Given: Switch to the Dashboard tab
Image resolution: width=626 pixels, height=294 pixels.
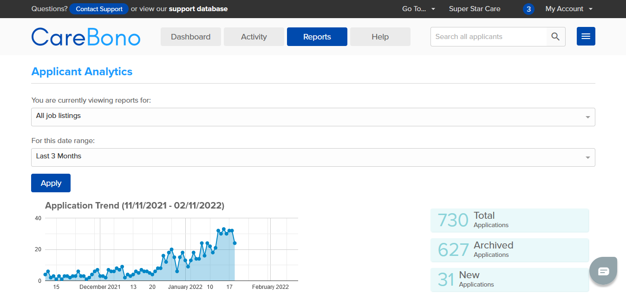Looking at the screenshot, I should [x=190, y=36].
